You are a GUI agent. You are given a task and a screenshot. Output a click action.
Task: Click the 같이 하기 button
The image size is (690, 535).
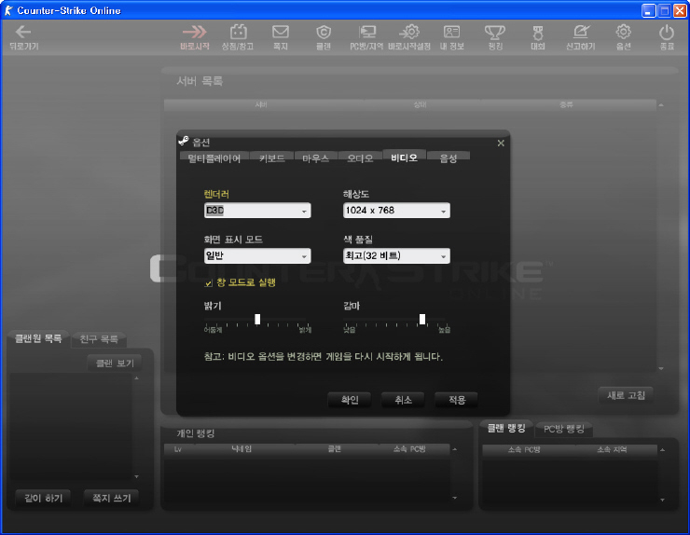43,498
